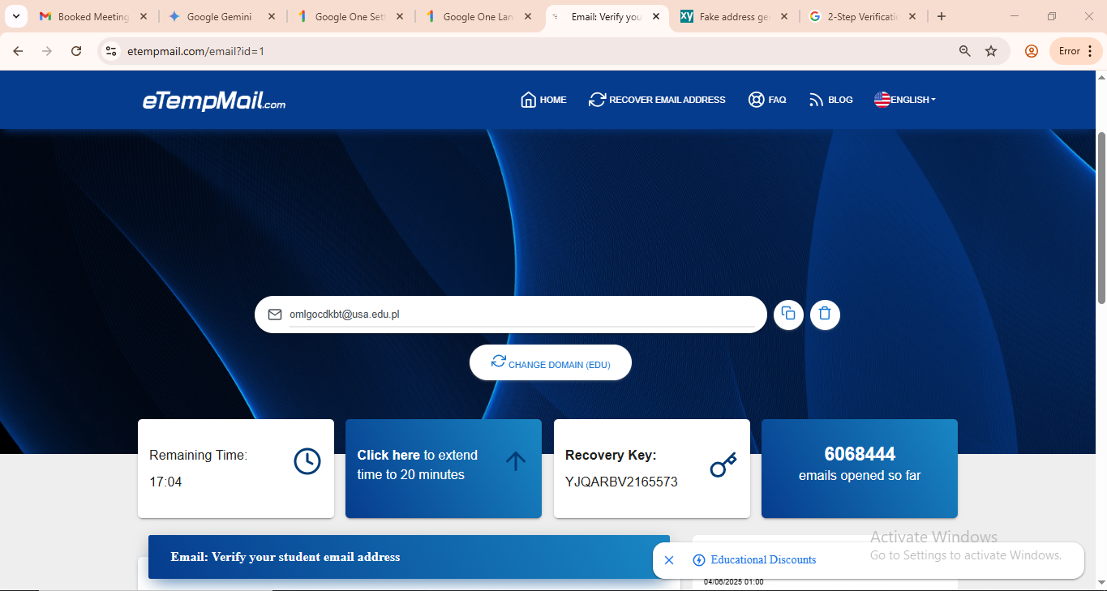Click the temporary email address field

pyautogui.click(x=519, y=315)
